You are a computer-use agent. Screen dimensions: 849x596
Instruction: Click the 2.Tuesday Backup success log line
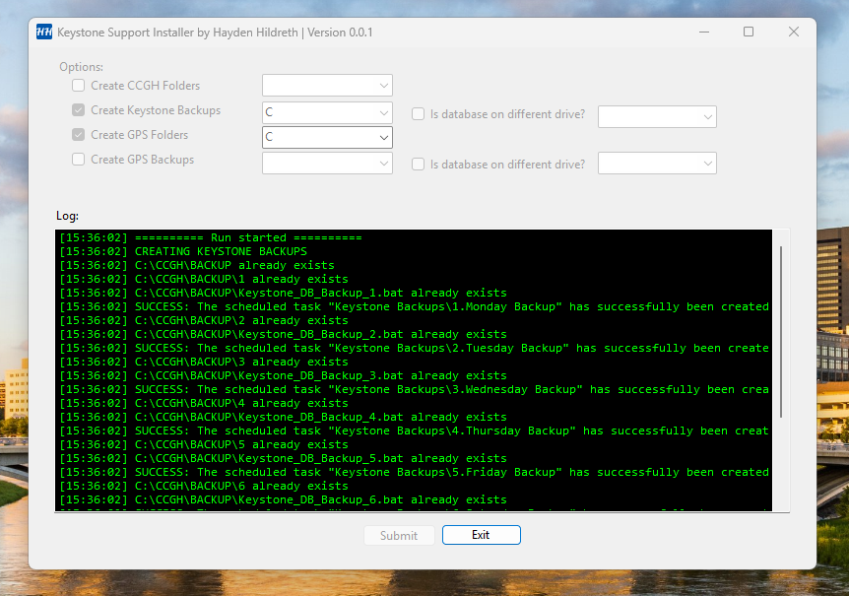(x=415, y=348)
